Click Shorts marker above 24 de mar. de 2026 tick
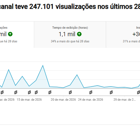 click(x=91, y=92)
